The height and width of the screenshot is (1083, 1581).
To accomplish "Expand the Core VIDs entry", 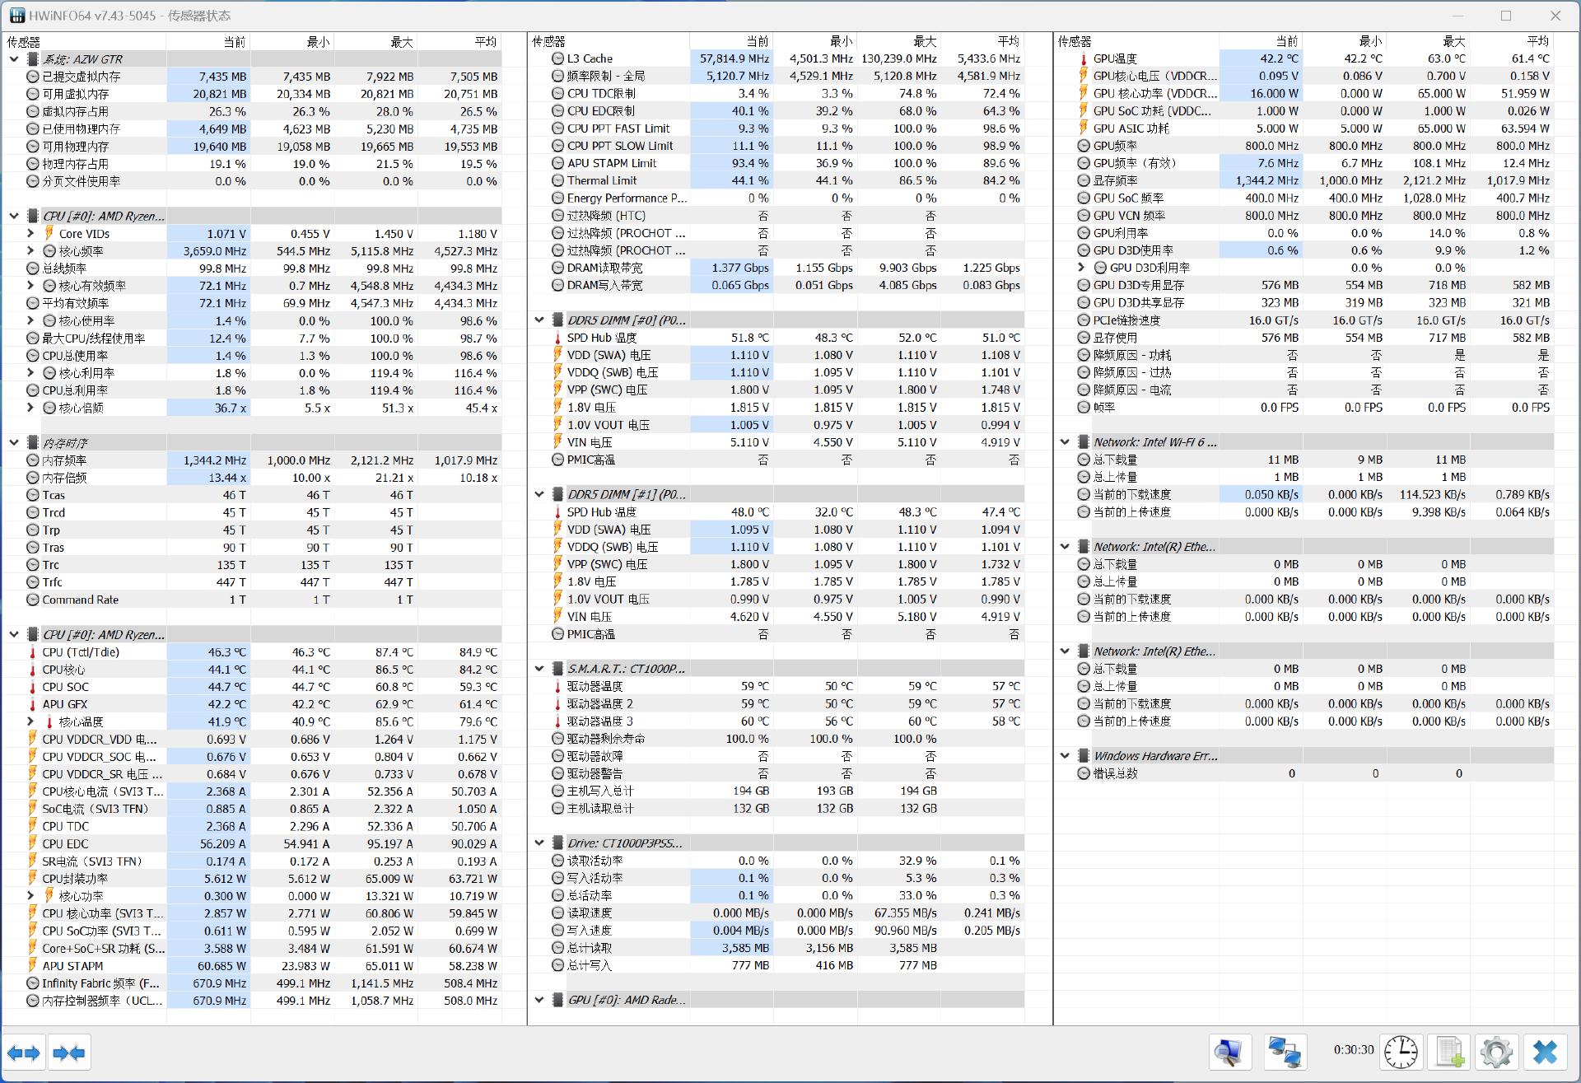I will pos(30,233).
